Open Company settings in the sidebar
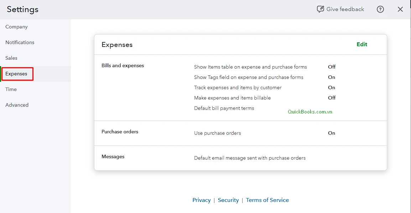 (x=16, y=27)
